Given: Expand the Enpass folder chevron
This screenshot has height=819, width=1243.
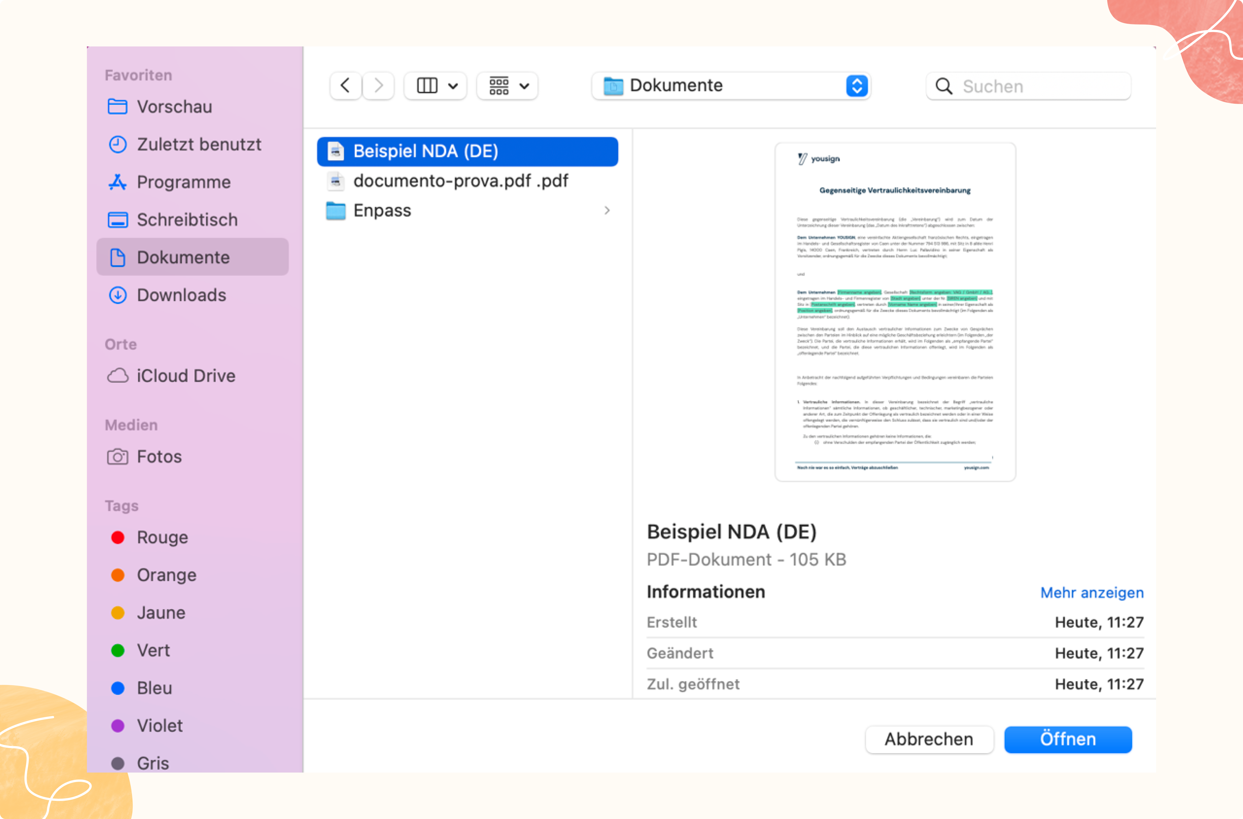Looking at the screenshot, I should [x=607, y=211].
